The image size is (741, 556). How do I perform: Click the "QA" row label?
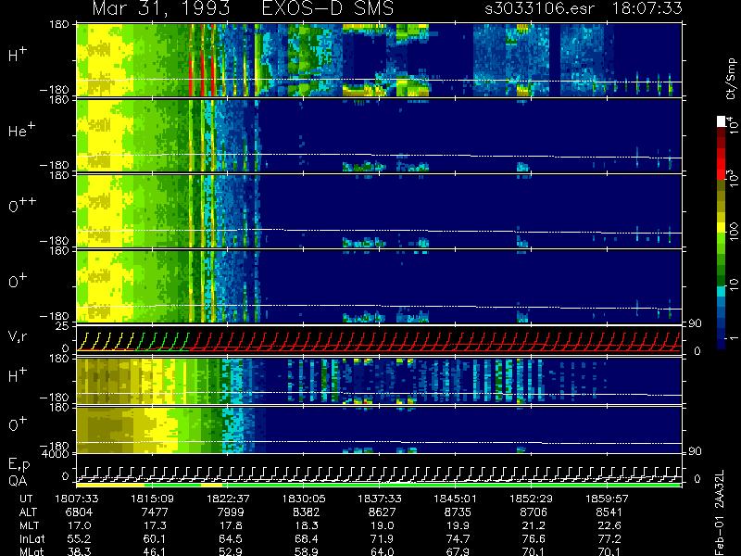[x=18, y=481]
